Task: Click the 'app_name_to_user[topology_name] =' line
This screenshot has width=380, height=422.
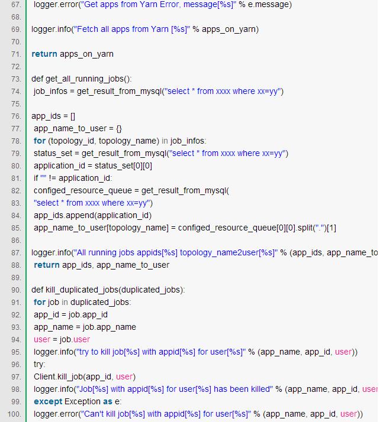Action: (185, 228)
